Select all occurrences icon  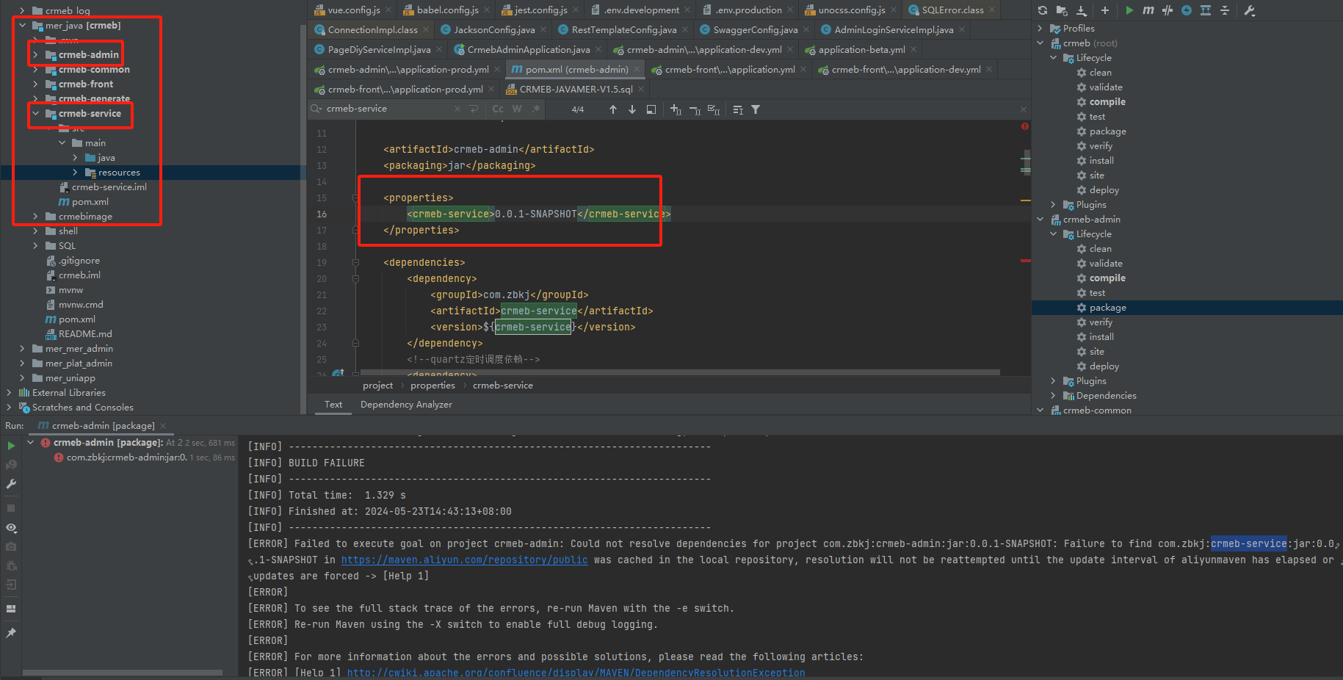(x=714, y=109)
